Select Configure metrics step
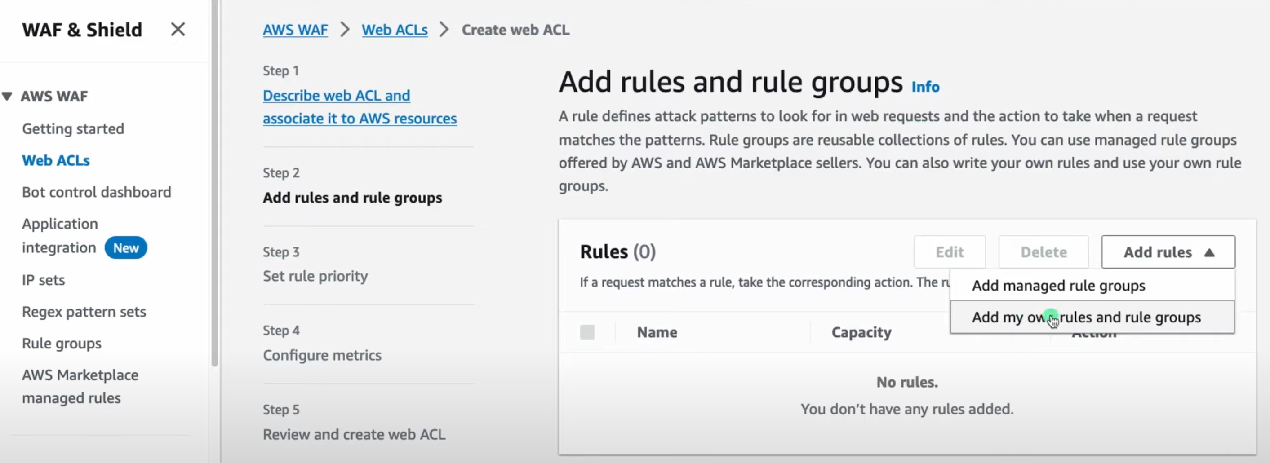Viewport: 1270px width, 463px height. click(x=322, y=355)
